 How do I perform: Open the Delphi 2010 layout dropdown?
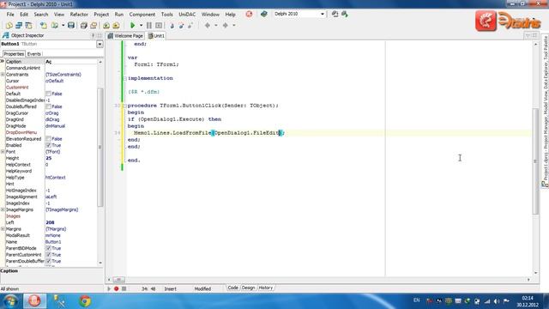323,14
